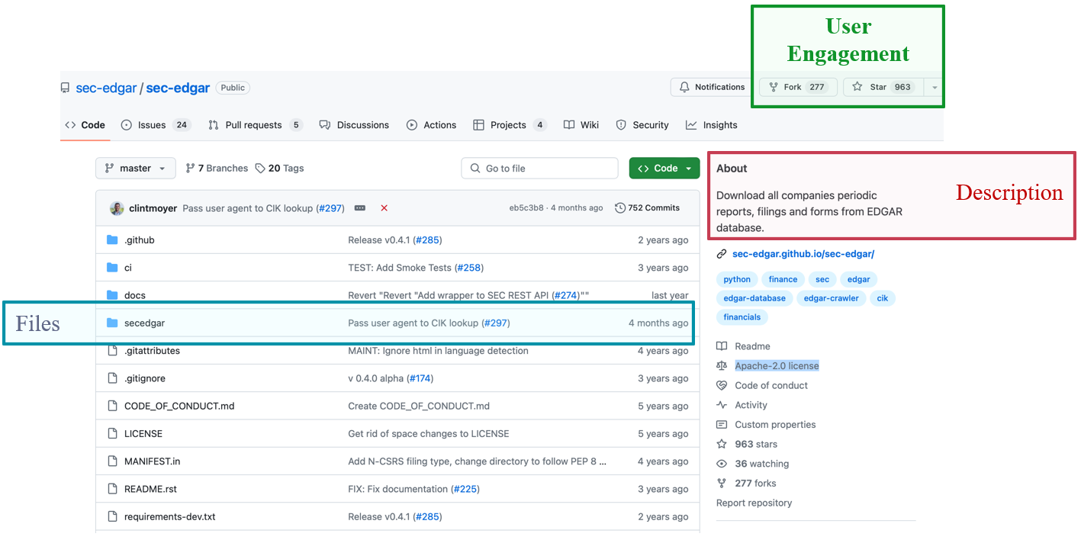
Task: Open clintmoyer's profile link
Action: [x=153, y=208]
